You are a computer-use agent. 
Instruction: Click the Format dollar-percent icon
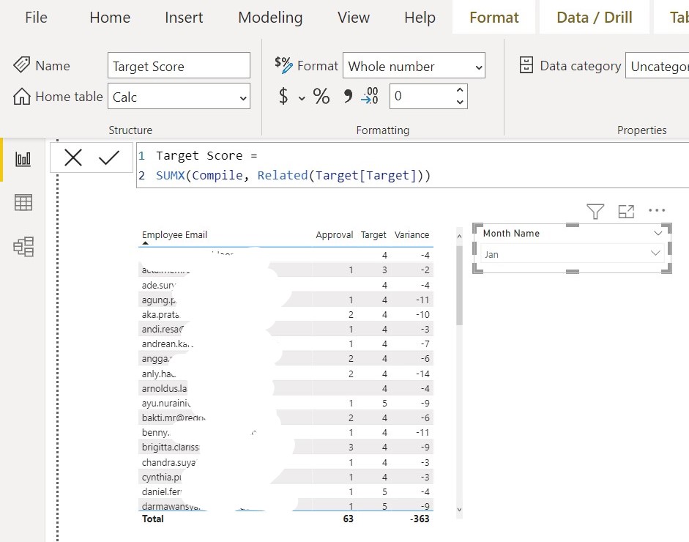pos(283,64)
